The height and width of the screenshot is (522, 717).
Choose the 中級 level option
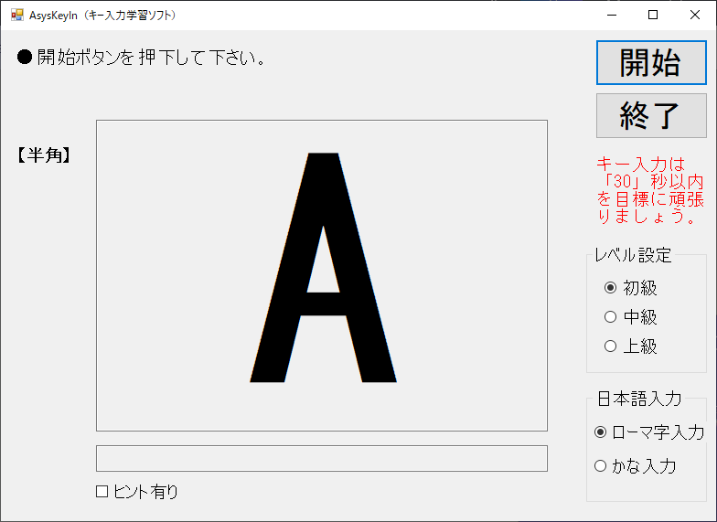[x=611, y=317]
